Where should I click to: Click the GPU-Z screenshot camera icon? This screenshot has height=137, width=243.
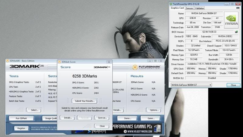(238, 8)
